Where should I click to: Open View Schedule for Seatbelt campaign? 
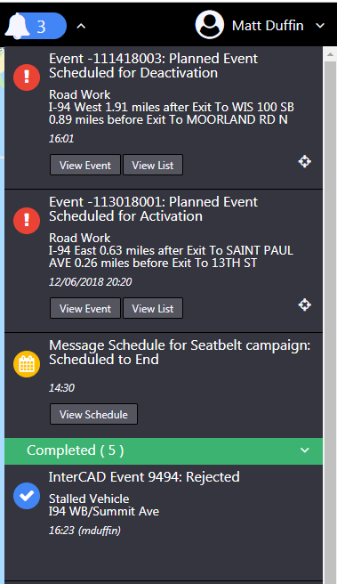point(93,414)
